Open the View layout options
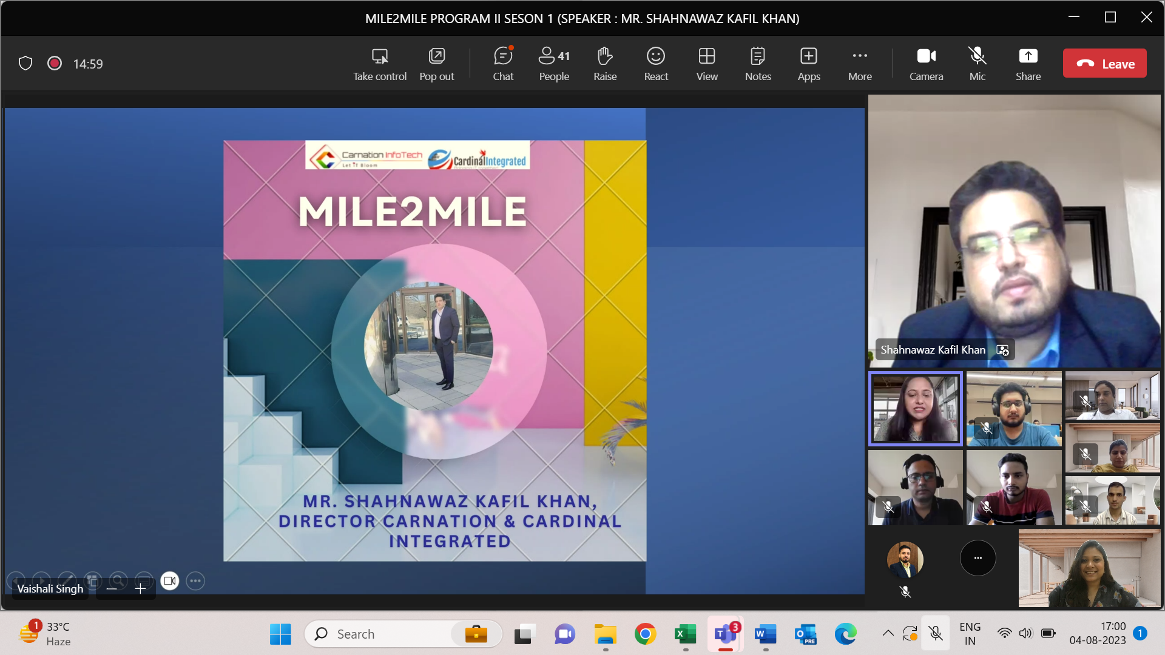The width and height of the screenshot is (1165, 655). [706, 64]
